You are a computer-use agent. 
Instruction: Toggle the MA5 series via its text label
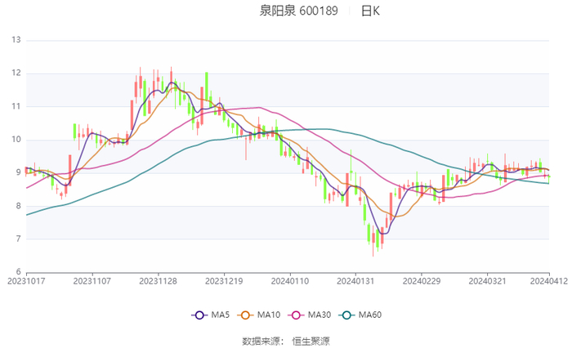tap(221, 315)
